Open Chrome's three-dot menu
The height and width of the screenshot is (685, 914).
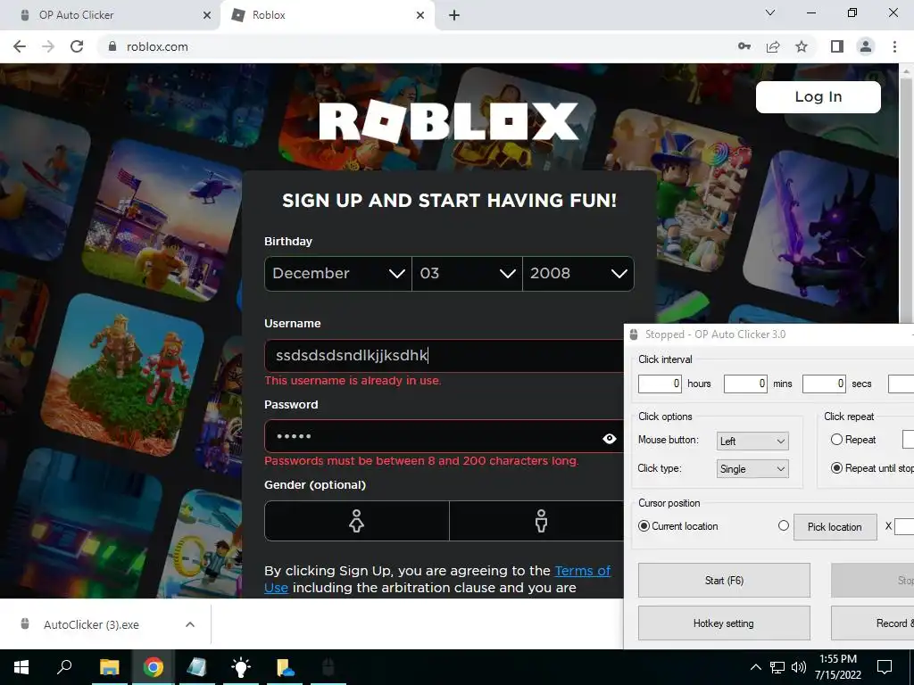894,46
